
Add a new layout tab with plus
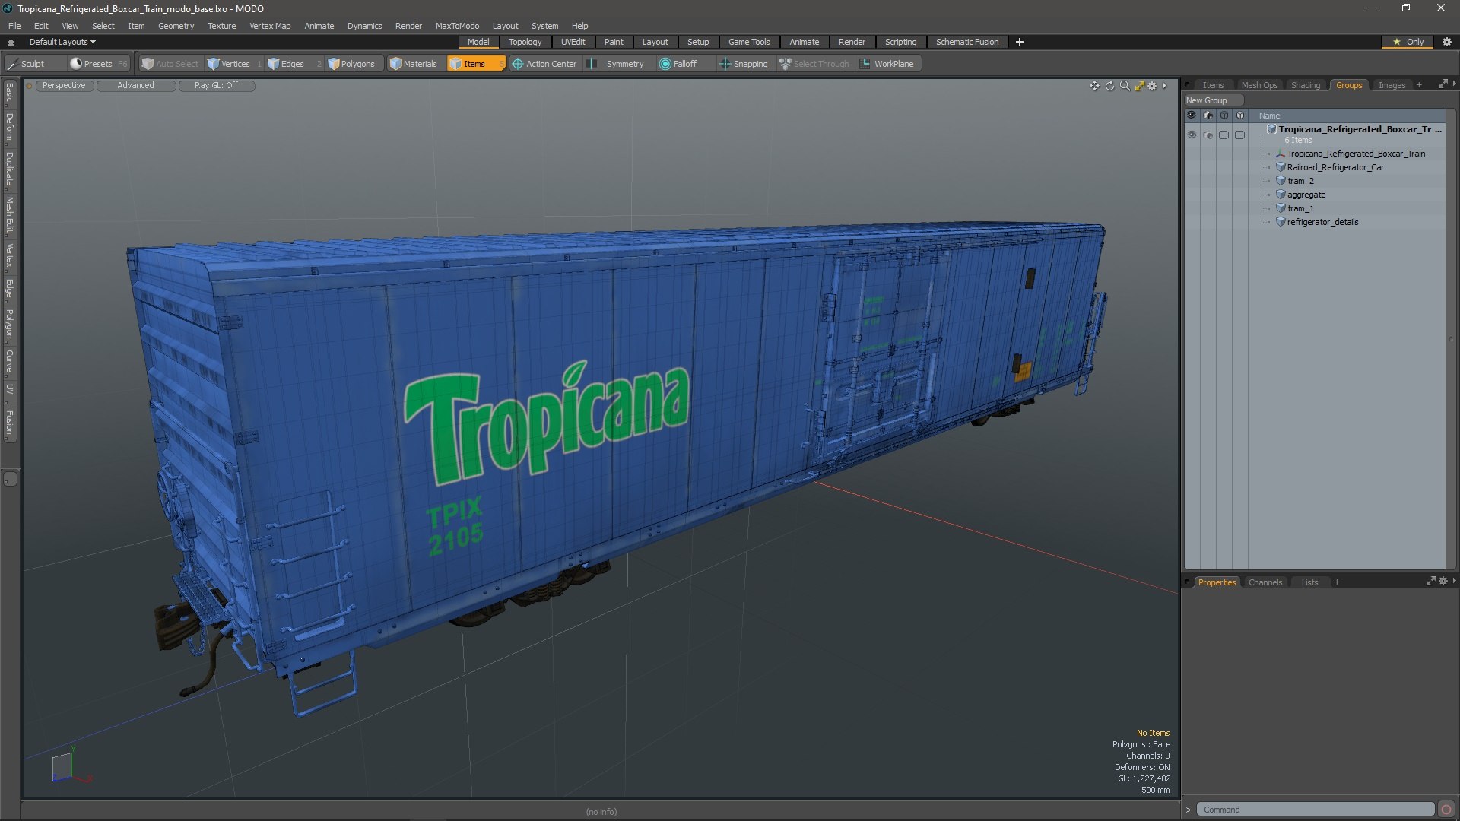1019,42
